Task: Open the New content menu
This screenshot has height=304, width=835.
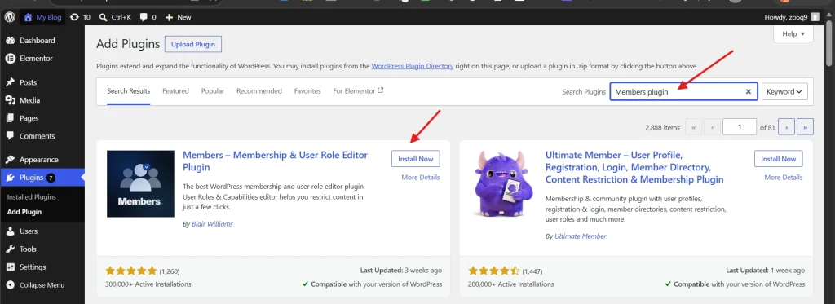Action: click(x=179, y=17)
